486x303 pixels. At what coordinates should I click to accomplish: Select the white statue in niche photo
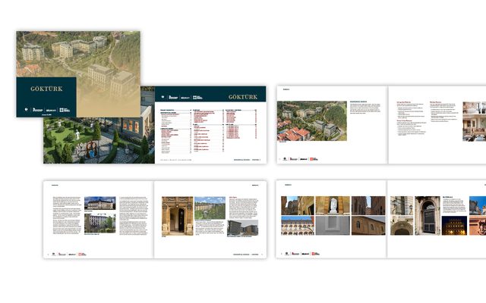(333, 205)
